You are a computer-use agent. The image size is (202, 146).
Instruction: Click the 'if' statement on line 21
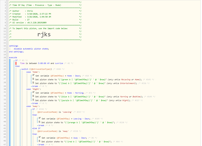click(x=16, y=60)
